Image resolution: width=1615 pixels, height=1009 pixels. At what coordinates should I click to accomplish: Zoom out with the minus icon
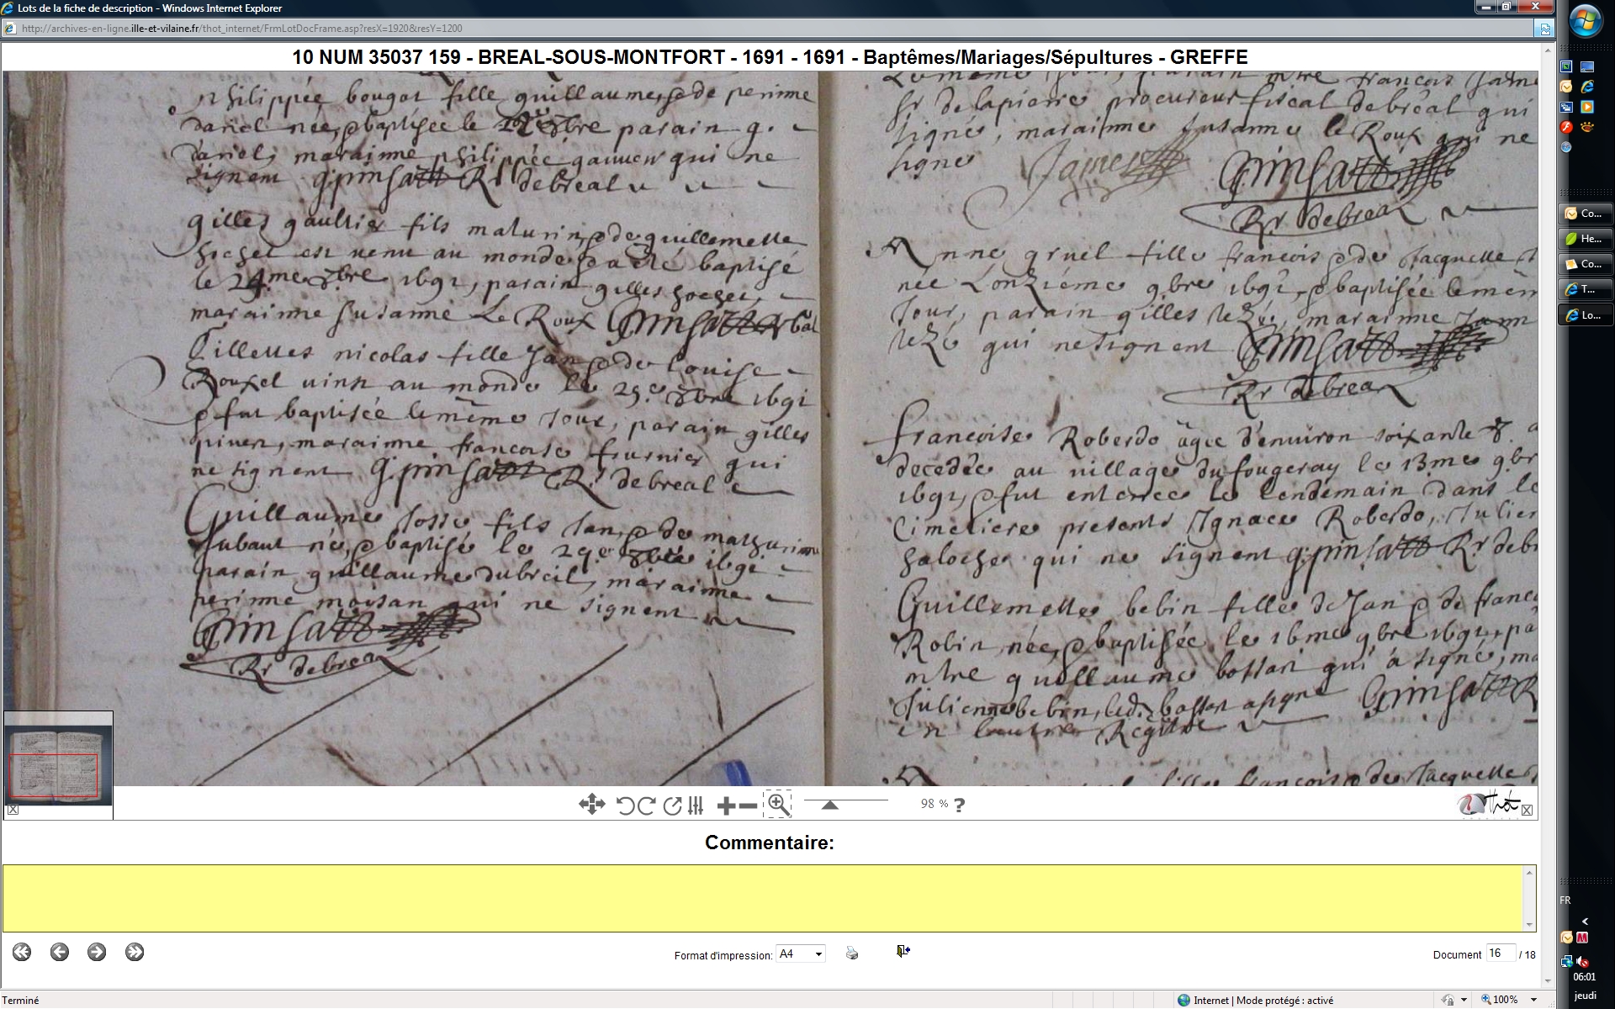click(748, 806)
